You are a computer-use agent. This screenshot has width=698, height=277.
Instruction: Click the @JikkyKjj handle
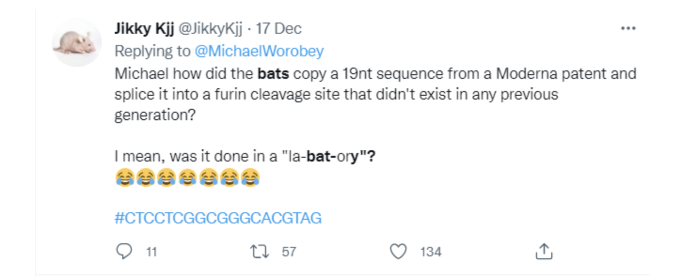(x=210, y=29)
